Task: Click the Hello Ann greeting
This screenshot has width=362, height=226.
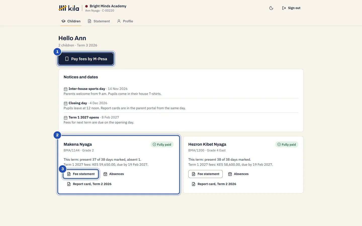Action: [72, 38]
